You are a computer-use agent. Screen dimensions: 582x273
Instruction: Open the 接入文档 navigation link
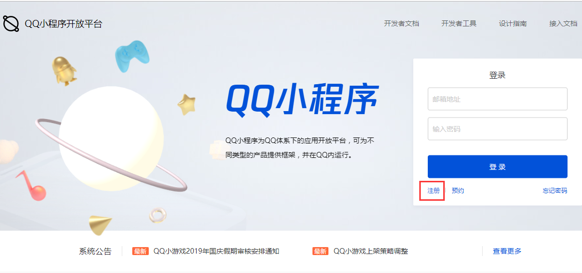(x=563, y=24)
